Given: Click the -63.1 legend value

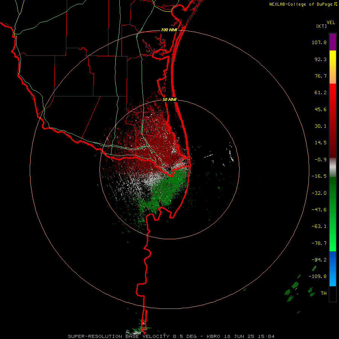Looking at the screenshot, I should (319, 226).
